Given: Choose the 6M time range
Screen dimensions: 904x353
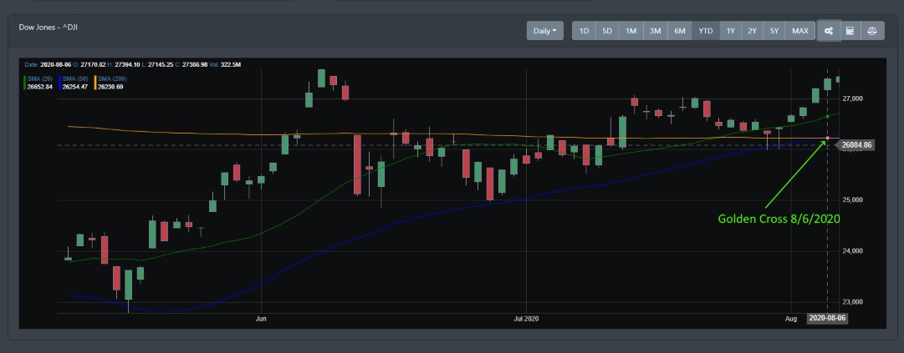Looking at the screenshot, I should tap(680, 31).
